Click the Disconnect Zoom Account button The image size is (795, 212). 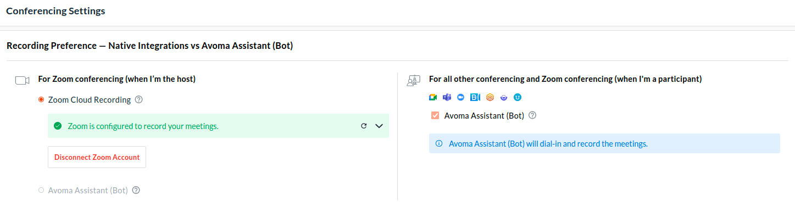pyautogui.click(x=97, y=157)
